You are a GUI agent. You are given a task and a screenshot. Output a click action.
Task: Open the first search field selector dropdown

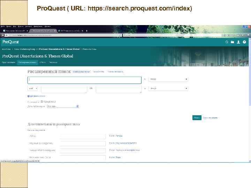click(x=168, y=79)
